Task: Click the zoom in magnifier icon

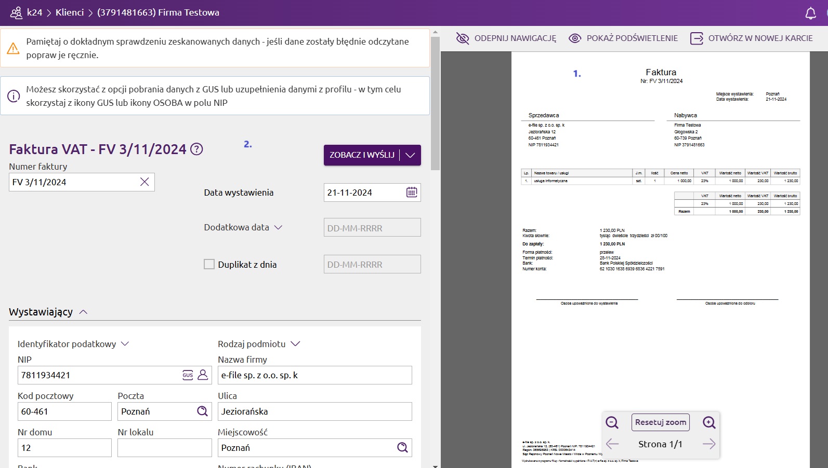Action: [709, 422]
